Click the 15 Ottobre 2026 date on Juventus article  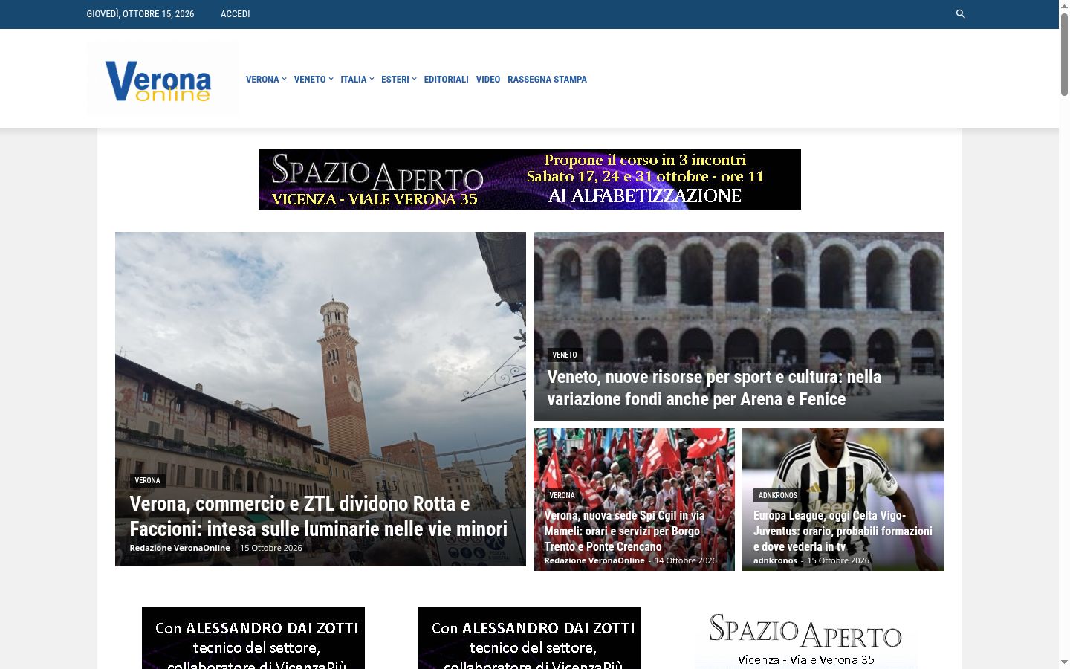click(838, 560)
